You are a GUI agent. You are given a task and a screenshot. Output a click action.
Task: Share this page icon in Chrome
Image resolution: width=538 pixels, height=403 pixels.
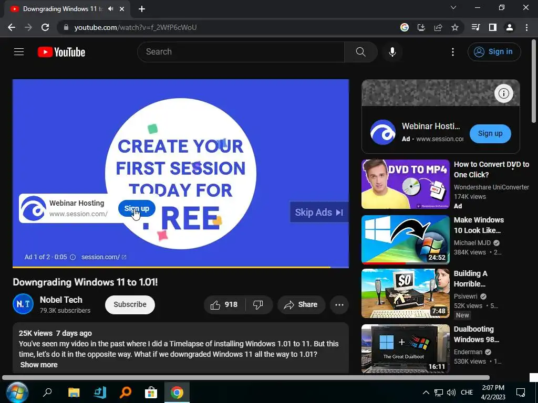(x=438, y=27)
